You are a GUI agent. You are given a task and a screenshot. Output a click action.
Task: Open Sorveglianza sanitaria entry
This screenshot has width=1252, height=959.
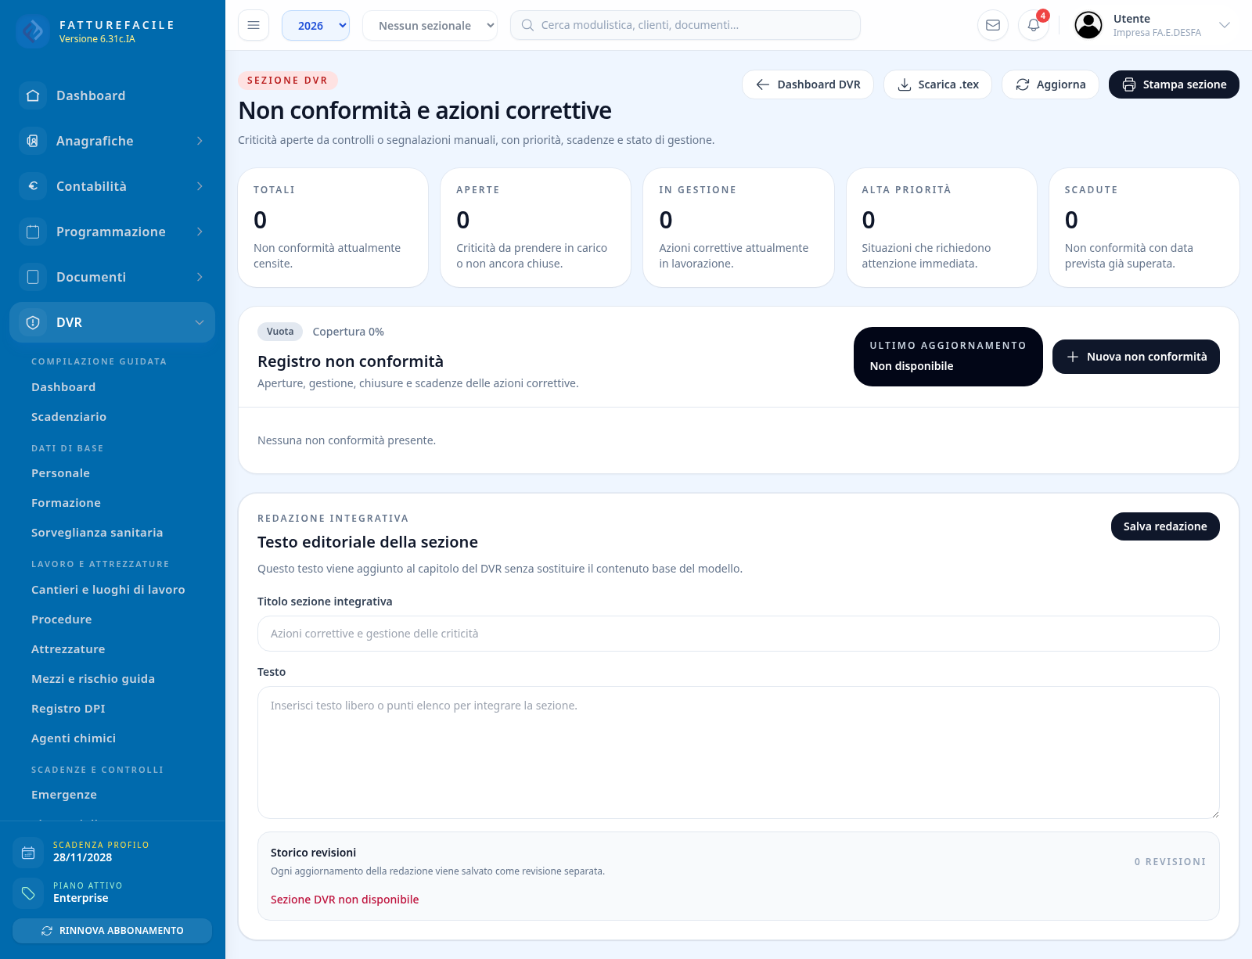(x=97, y=533)
